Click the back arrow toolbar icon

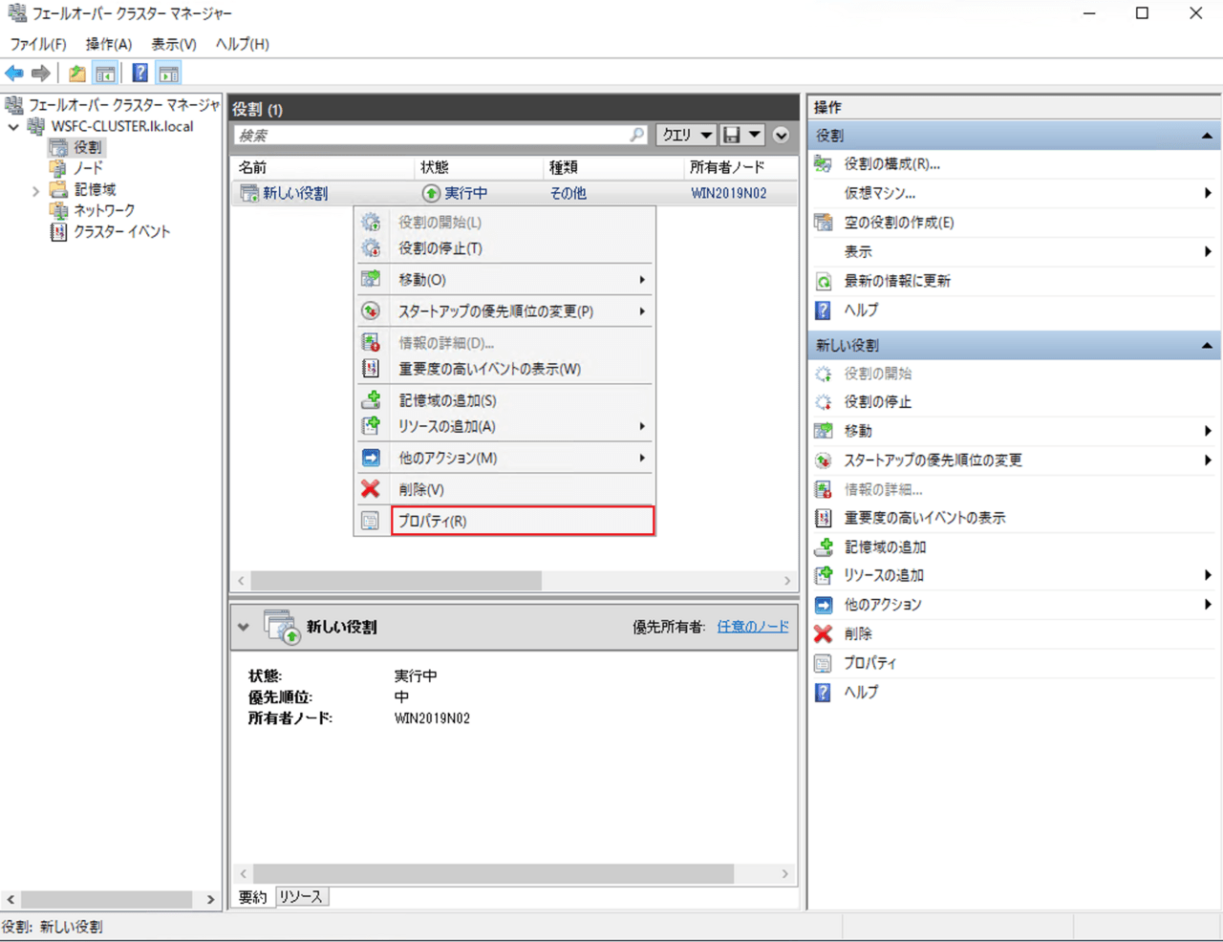pos(14,74)
